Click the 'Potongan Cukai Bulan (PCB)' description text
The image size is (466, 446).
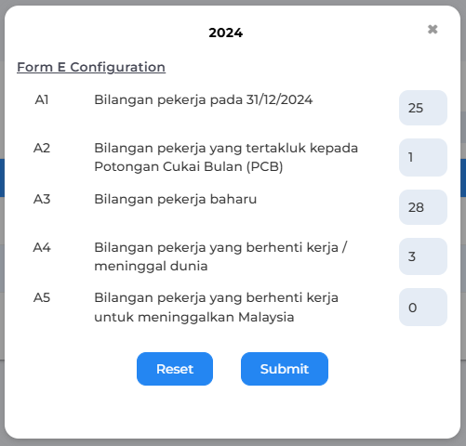189,166
